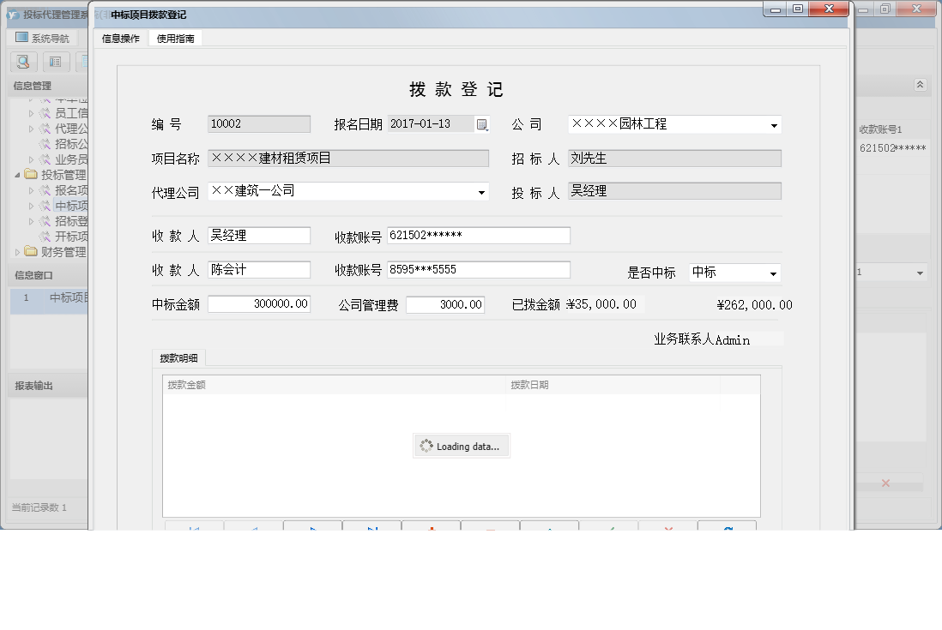The height and width of the screenshot is (630, 942).
Task: Open the date picker beside 报名日期
Action: tap(482, 123)
